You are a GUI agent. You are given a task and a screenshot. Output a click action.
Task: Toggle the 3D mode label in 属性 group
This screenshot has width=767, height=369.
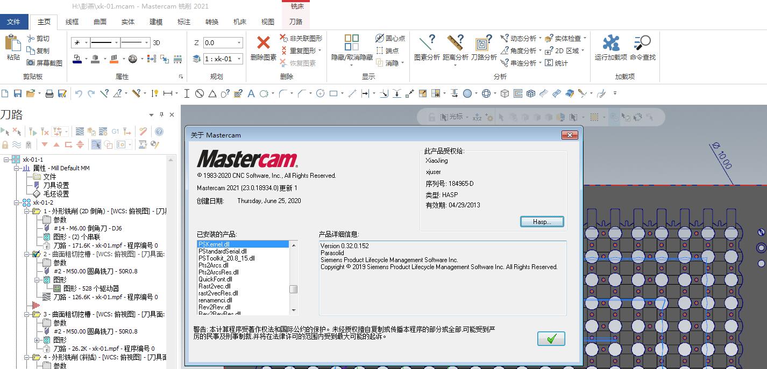tap(157, 42)
